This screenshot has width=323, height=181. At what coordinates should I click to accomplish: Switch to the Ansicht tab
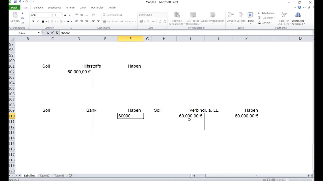112,8
